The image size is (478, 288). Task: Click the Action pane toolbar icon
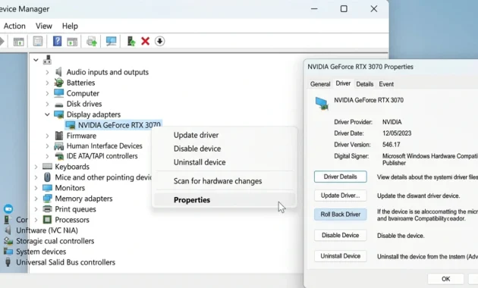click(x=72, y=42)
